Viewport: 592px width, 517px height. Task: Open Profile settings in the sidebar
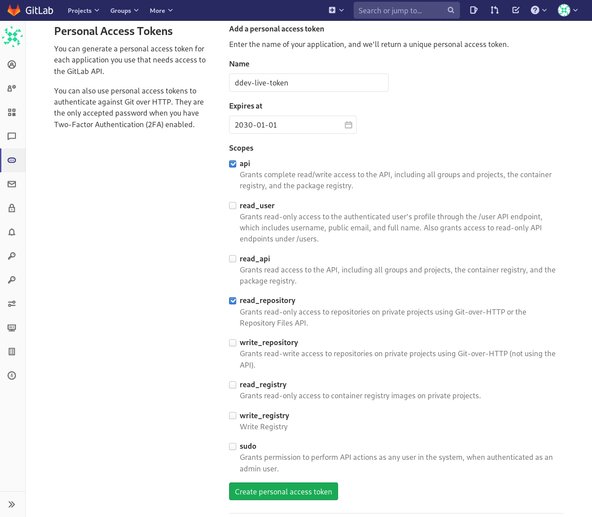point(12,65)
